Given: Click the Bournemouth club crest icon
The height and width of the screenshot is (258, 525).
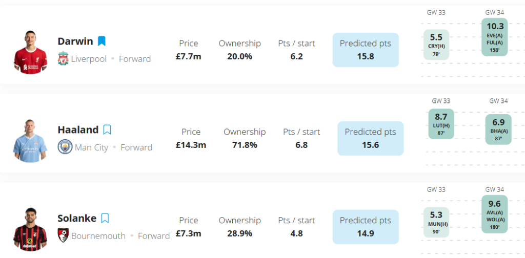Looking at the screenshot, I should 63,235.
